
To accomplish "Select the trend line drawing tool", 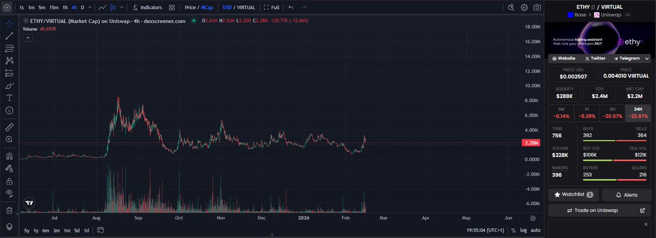I will click(x=9, y=36).
